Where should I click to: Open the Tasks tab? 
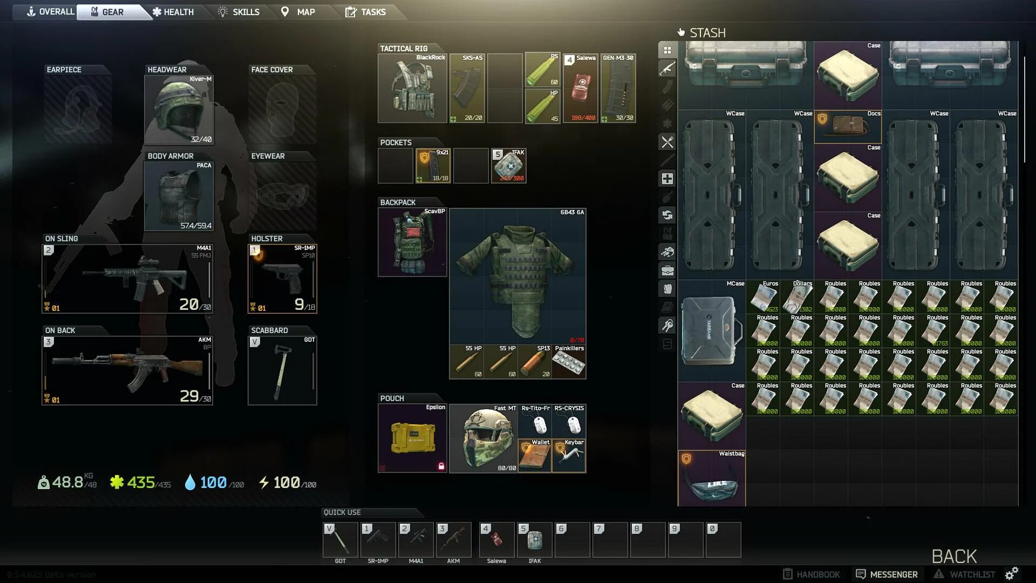[x=365, y=12]
